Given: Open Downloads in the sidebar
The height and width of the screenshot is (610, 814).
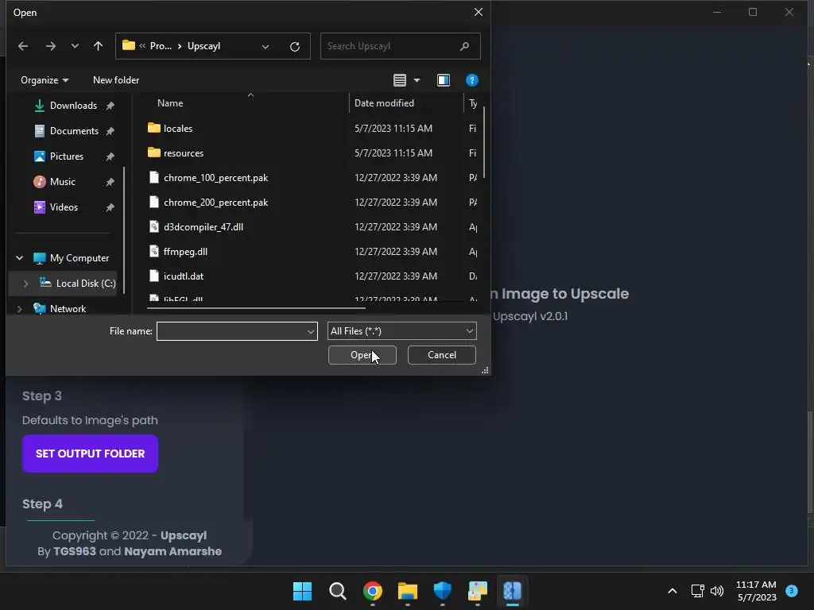Looking at the screenshot, I should [73, 106].
